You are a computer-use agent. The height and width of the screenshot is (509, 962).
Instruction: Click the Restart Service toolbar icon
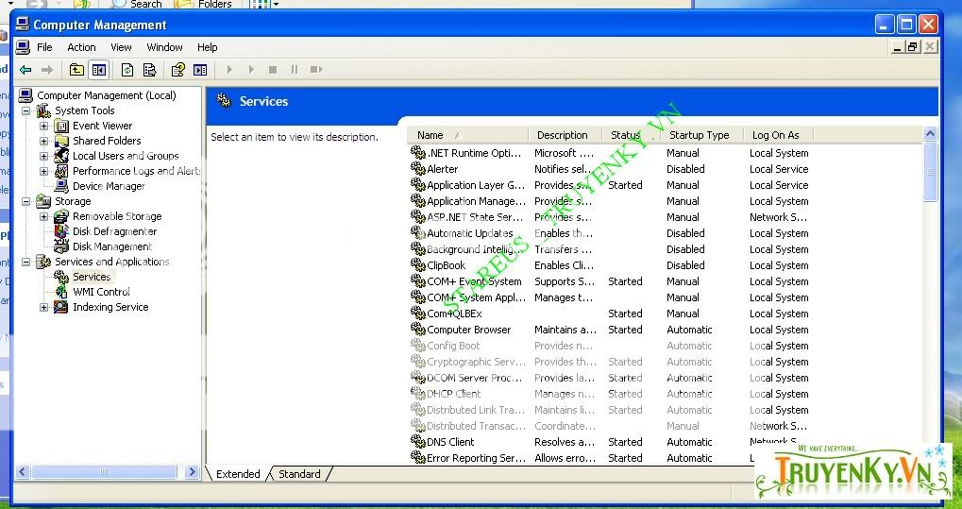tap(316, 70)
